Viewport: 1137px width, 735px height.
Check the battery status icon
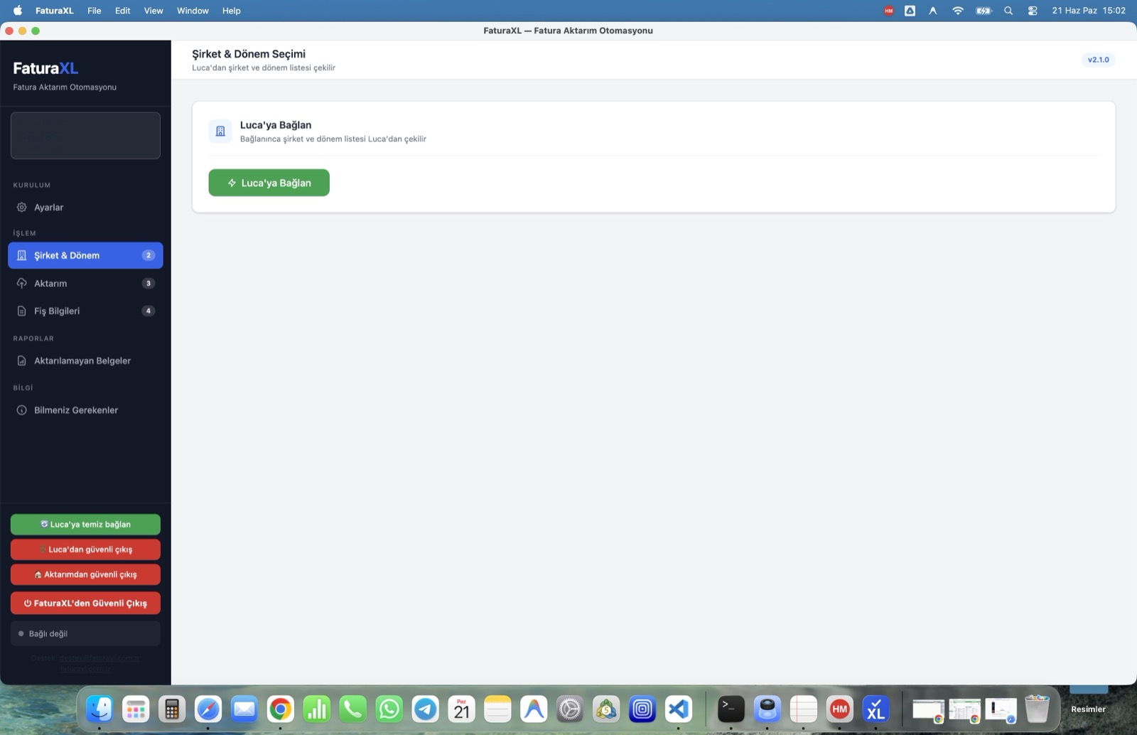coord(984,11)
